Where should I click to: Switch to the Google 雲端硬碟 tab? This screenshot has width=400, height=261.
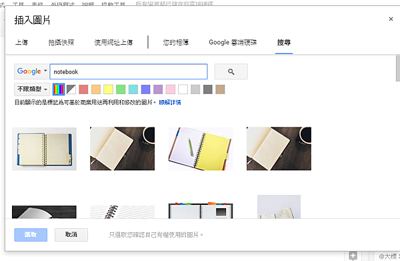point(233,43)
